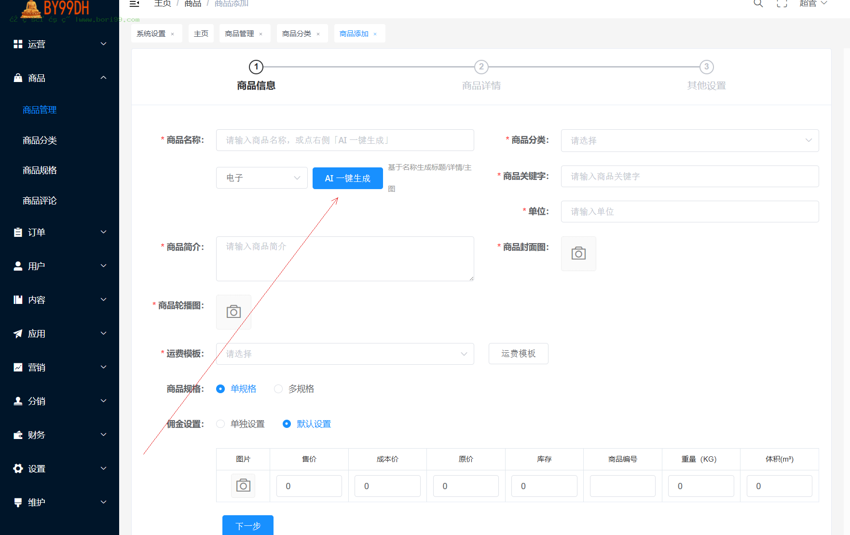Close the 商品添加 tab
Image resolution: width=850 pixels, height=535 pixels.
coord(375,34)
